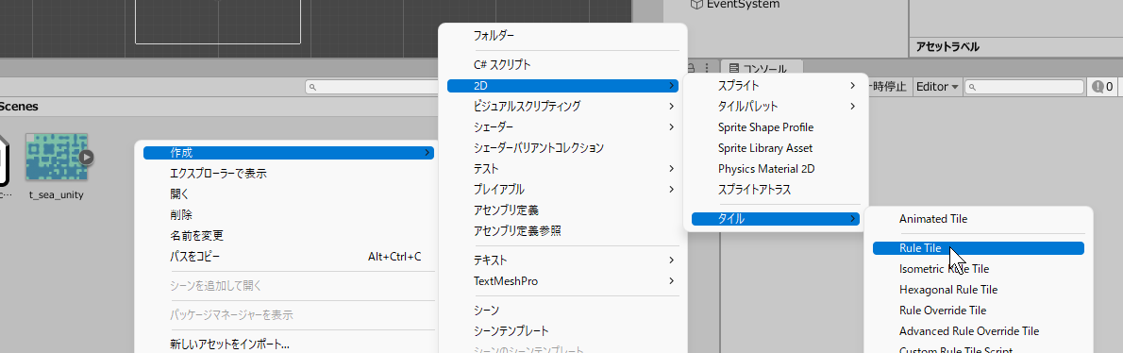The image size is (1123, 353).
Task: Toggle the console 一時停止 button
Action: (889, 87)
